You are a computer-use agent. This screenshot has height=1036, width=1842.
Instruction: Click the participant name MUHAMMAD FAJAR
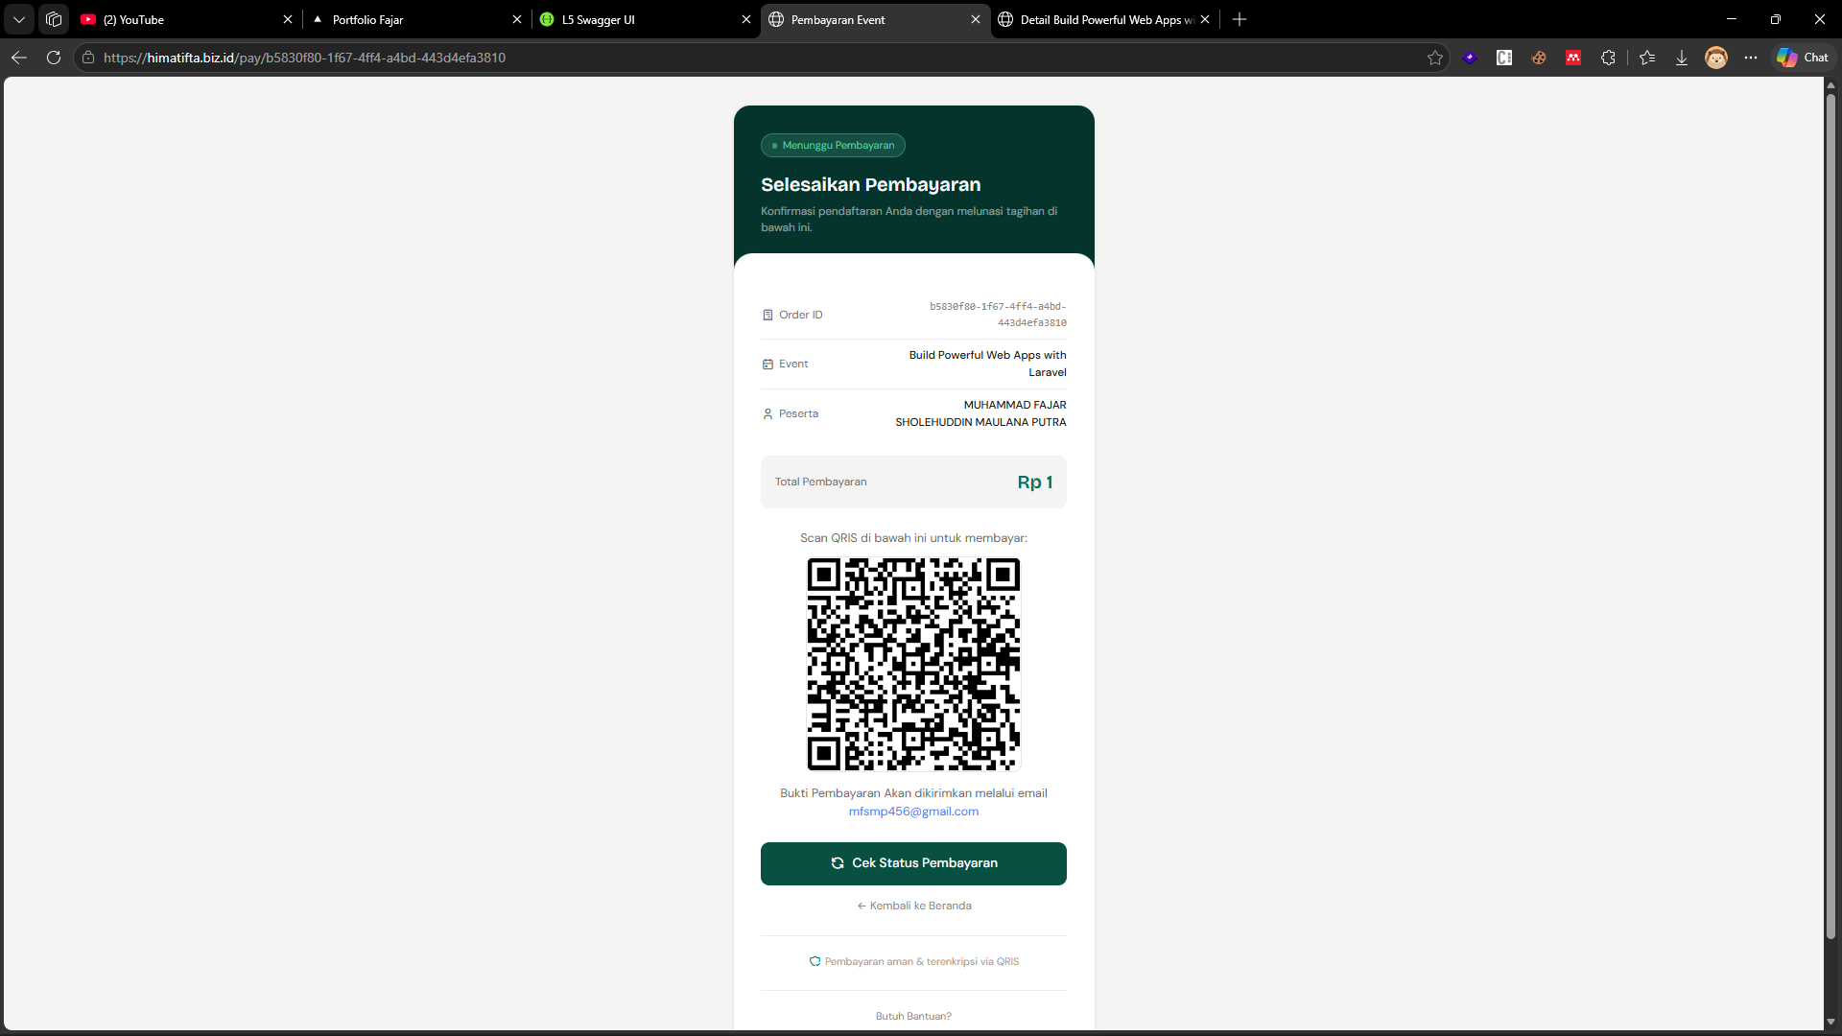click(x=980, y=413)
